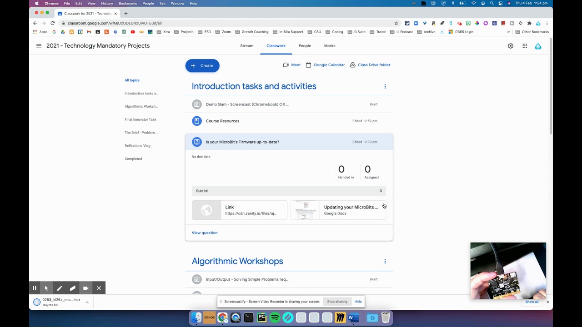Open class settings gear icon
The width and height of the screenshot is (582, 327).
511,46
